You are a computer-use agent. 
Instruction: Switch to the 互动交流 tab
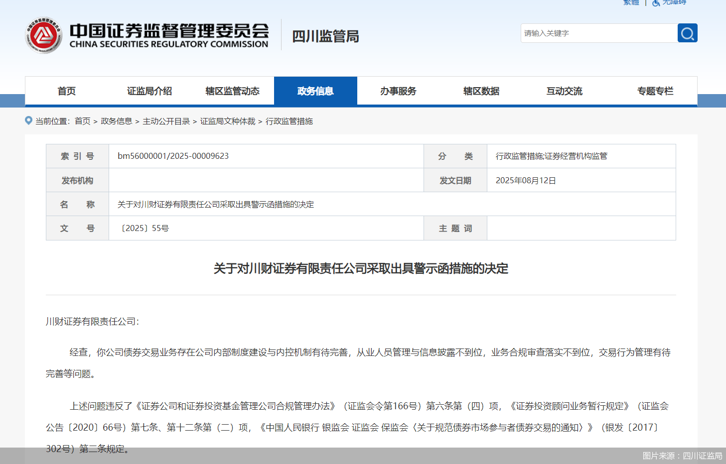564,91
